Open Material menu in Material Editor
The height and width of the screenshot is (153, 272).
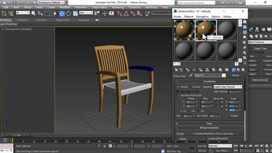[189, 17]
